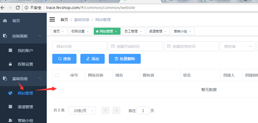This screenshot has height=123, width=258.
Task: Click the browser forward arrow
Action: pyautogui.click(x=10, y=8)
